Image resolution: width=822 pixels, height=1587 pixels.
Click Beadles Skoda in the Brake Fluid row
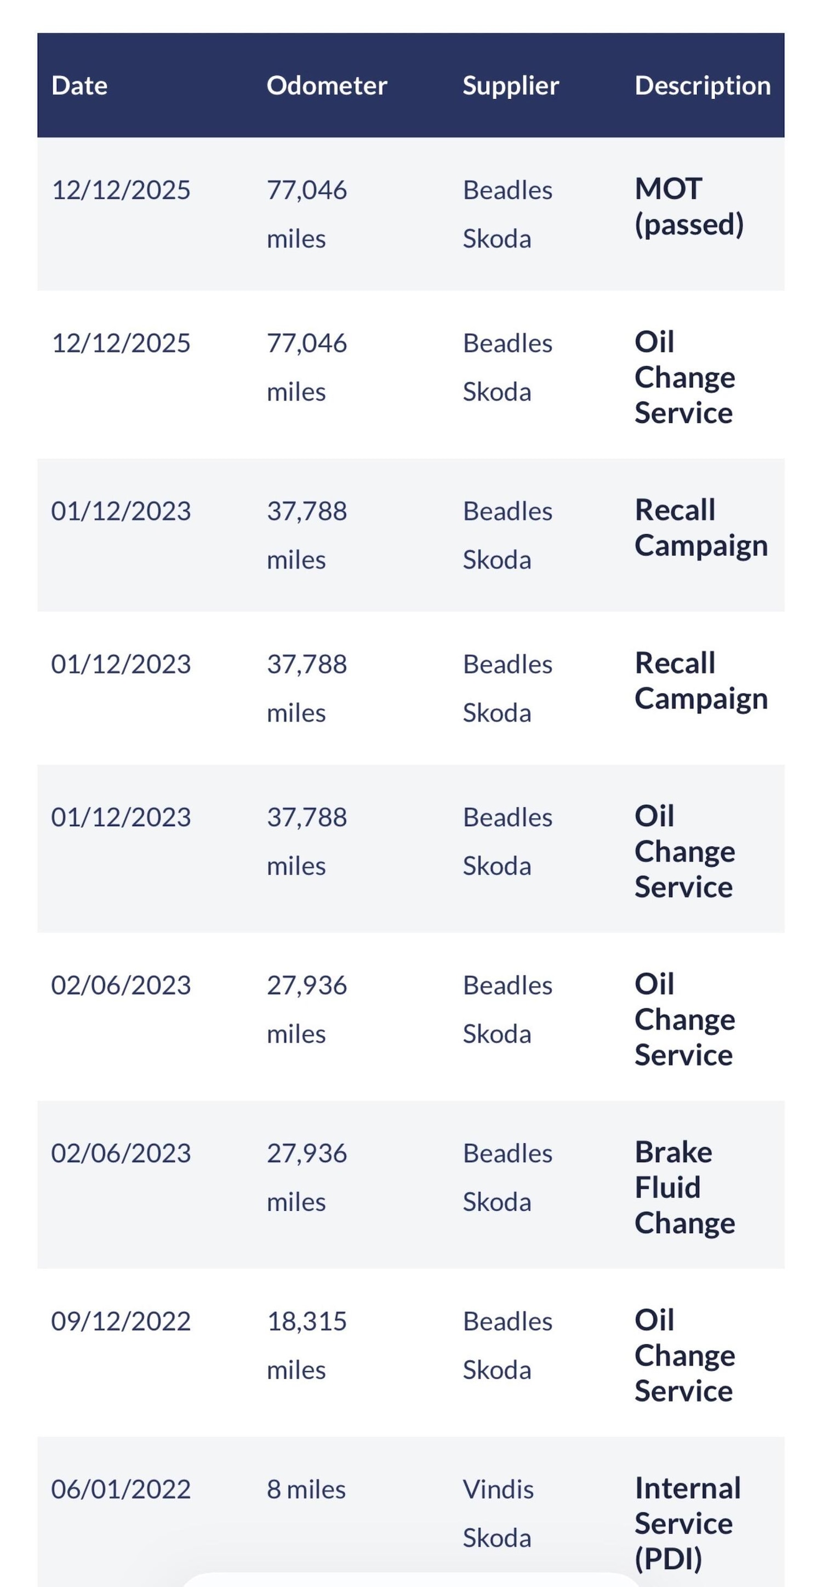click(507, 1177)
